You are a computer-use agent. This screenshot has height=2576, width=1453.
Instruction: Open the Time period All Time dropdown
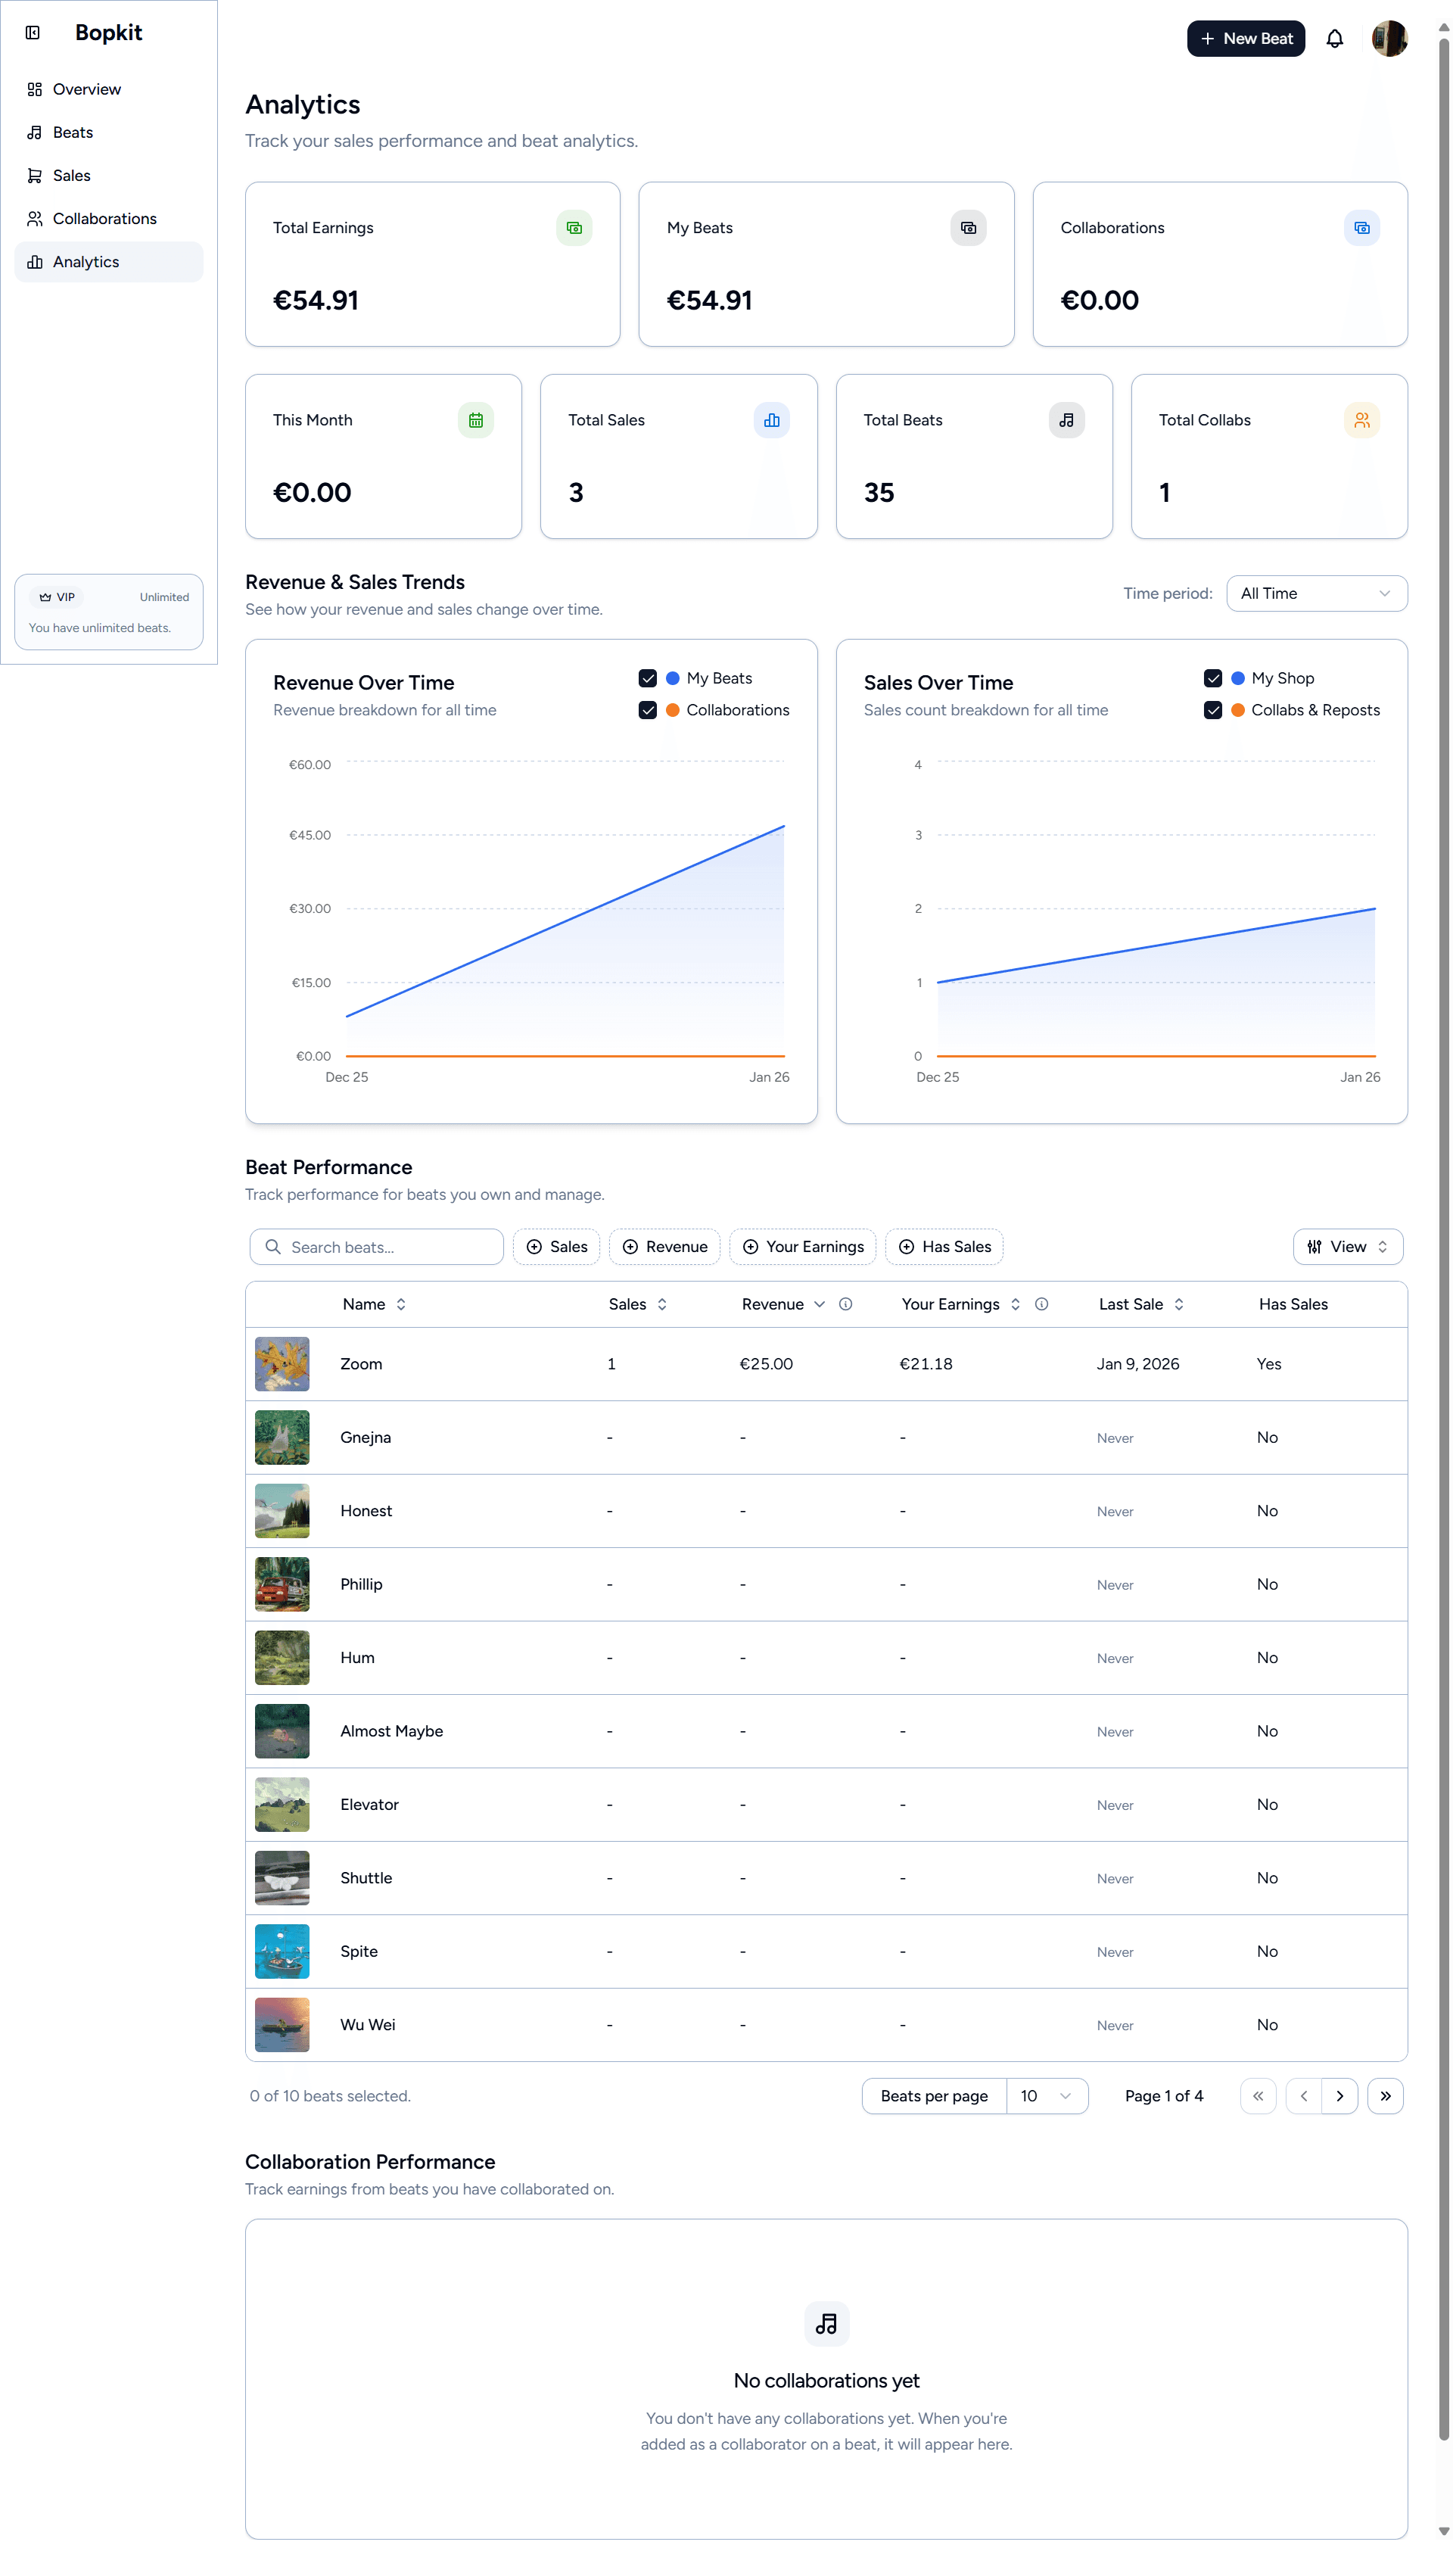tap(1317, 593)
